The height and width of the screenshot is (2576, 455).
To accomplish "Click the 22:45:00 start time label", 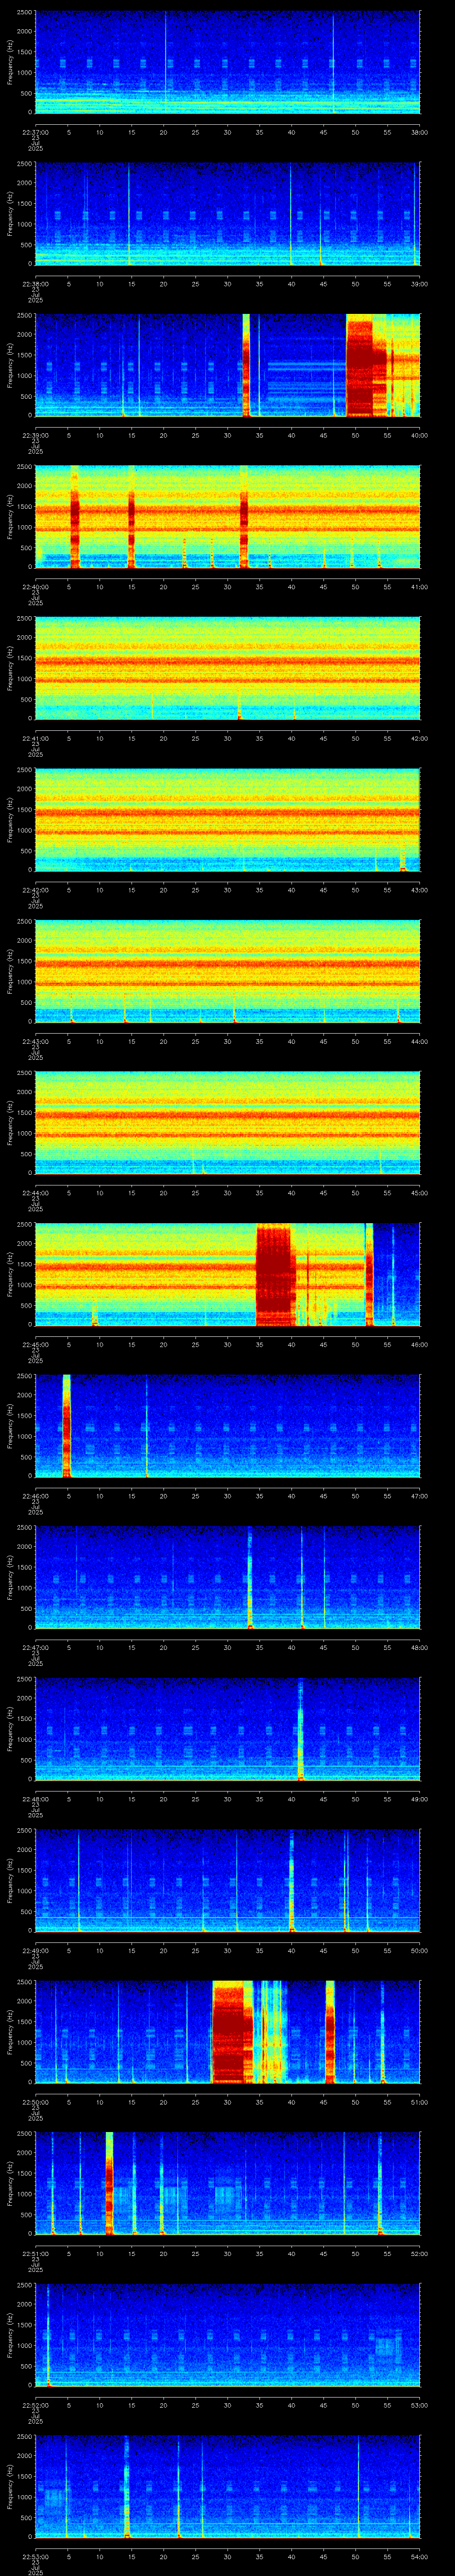I will click(x=35, y=1345).
